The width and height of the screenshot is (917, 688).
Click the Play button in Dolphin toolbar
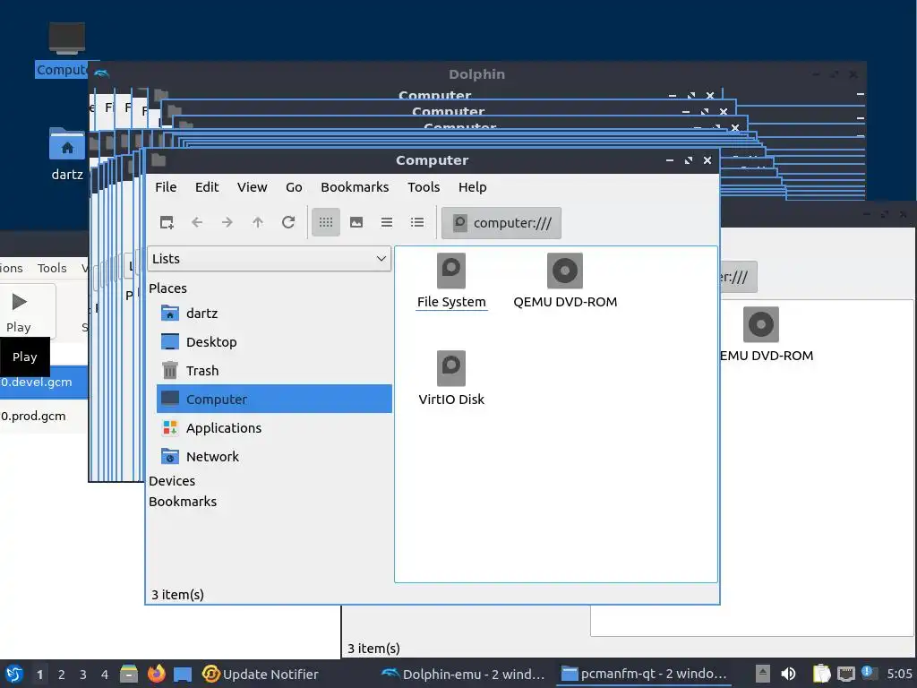20,311
